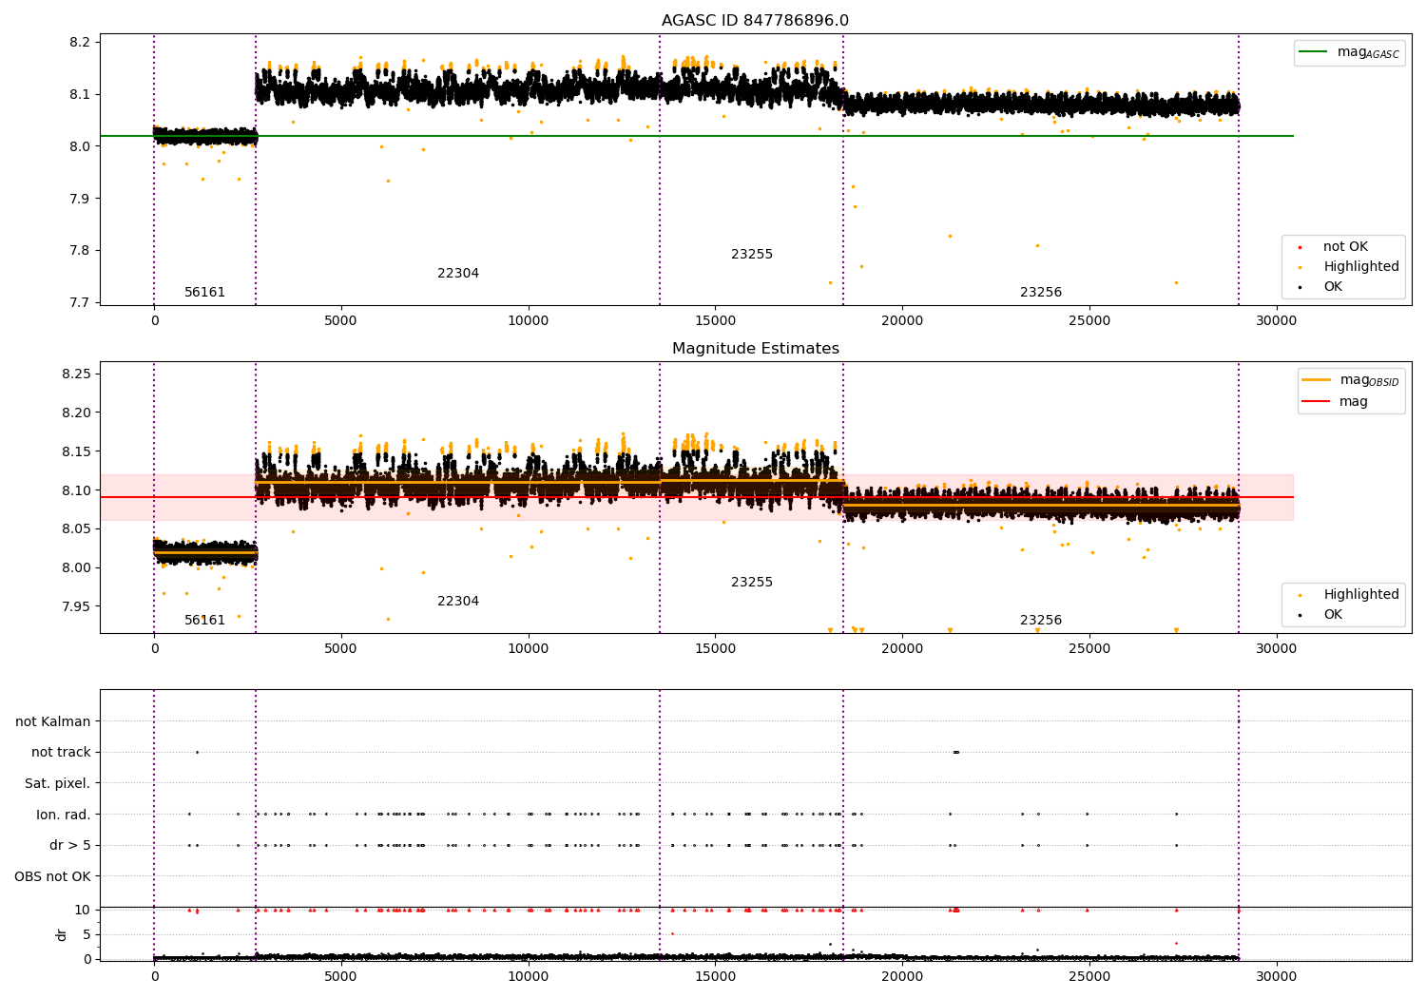Click x-axis tick 15000 on top plot

click(x=715, y=320)
